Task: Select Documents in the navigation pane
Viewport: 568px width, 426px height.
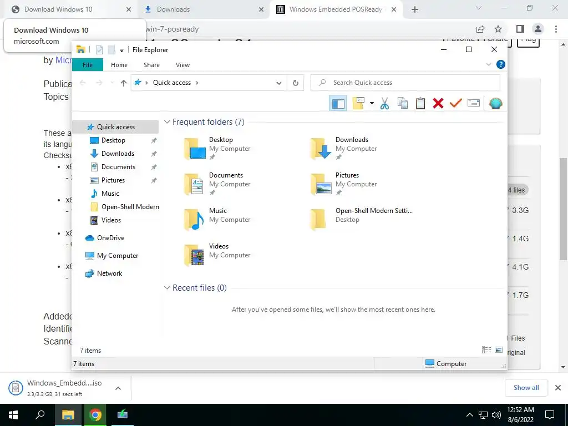Action: 119,167
